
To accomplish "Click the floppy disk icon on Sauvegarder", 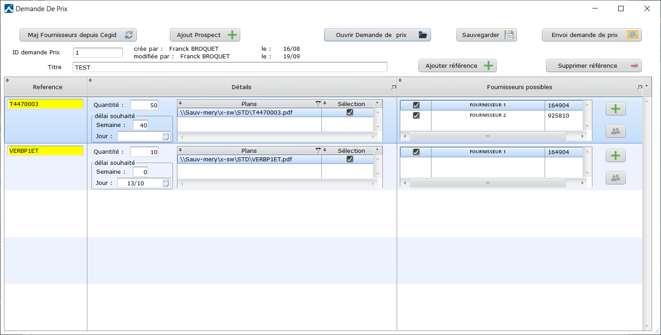I will tap(509, 35).
